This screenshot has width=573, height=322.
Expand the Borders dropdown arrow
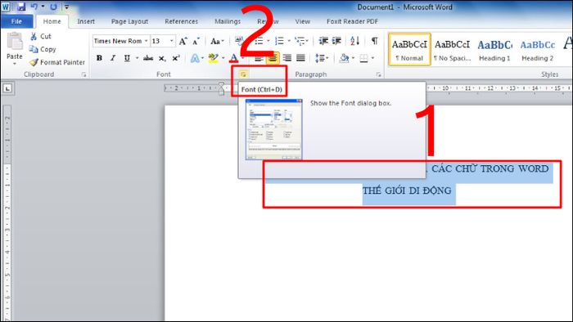[x=372, y=58]
